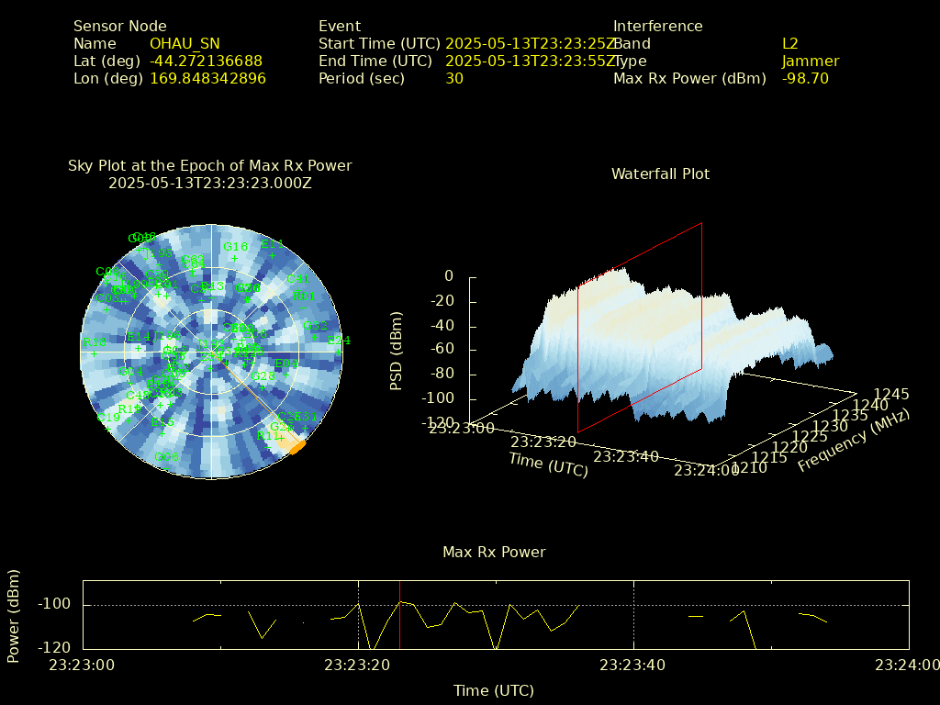
Task: Click the 23:23:40 tick on power timeline
Action: point(632,663)
